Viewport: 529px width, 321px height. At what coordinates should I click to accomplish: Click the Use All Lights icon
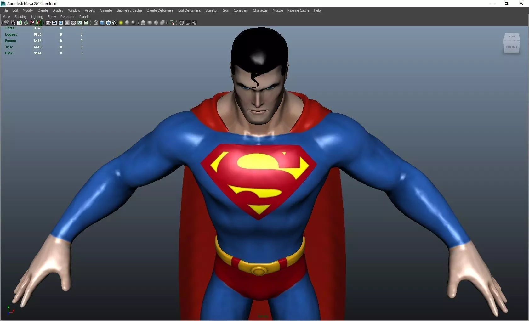tap(121, 23)
